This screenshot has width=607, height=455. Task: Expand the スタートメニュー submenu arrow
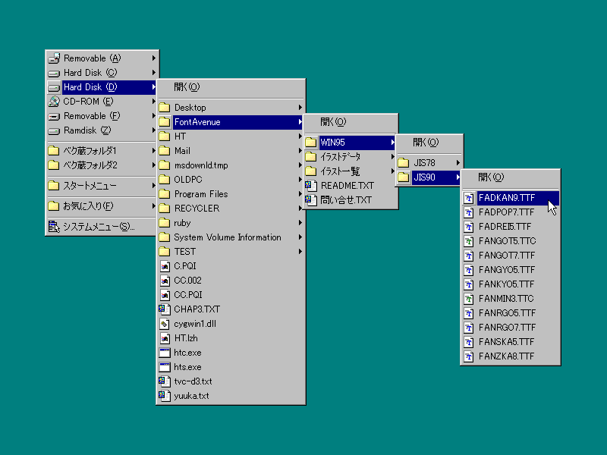[154, 186]
